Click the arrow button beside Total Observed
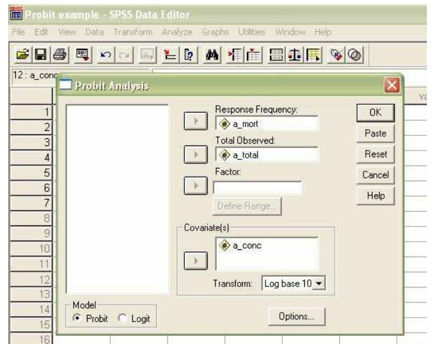 196,155
